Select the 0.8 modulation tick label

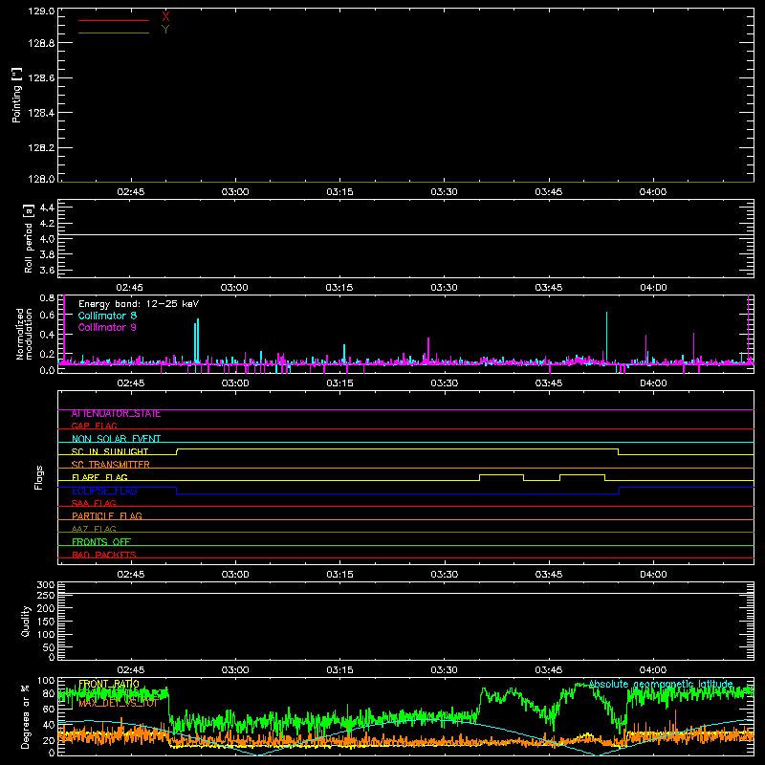pos(47,297)
